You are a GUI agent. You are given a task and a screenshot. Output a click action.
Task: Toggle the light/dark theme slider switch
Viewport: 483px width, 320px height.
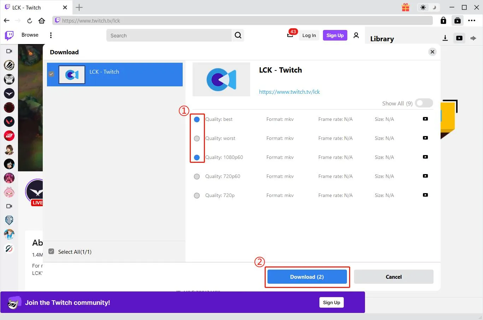point(428,7)
